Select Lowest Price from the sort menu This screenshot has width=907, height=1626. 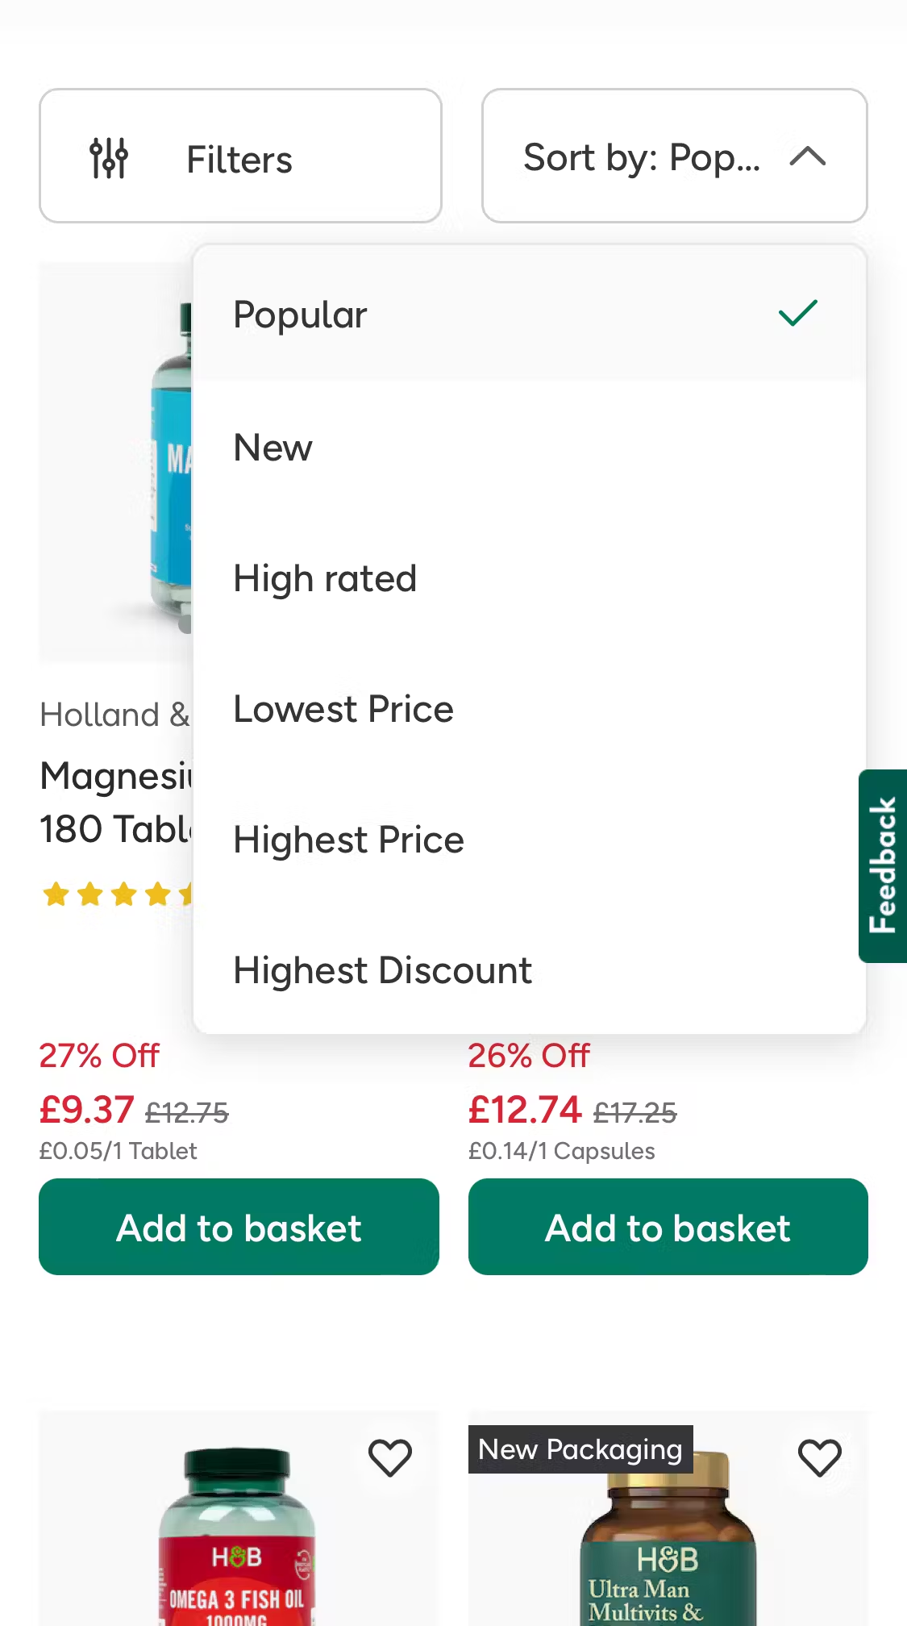[343, 708]
